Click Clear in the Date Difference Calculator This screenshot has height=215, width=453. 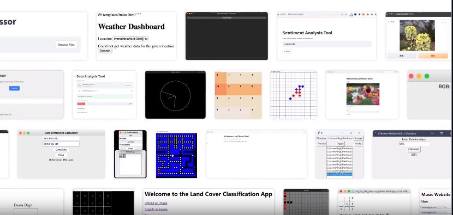61,155
